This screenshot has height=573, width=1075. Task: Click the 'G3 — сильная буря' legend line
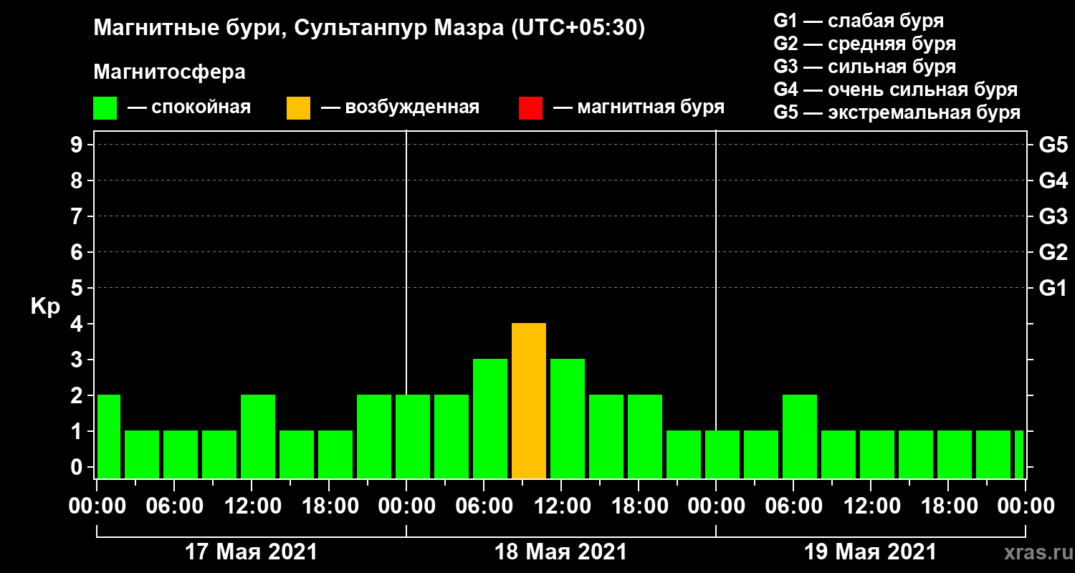864,67
